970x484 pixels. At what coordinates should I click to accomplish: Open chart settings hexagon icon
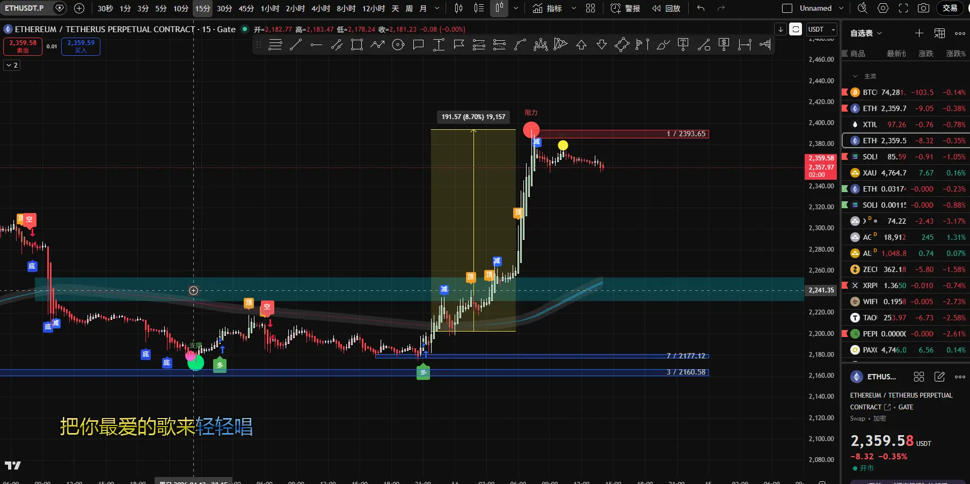[883, 8]
